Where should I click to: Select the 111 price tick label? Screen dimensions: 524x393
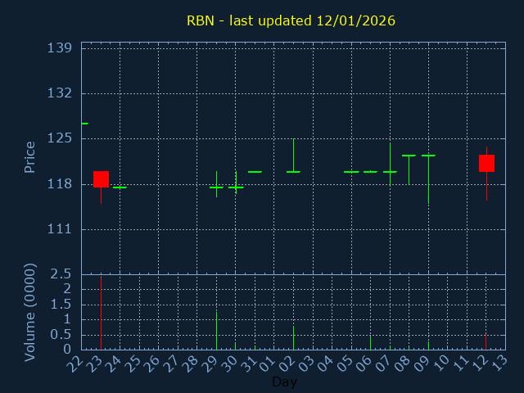[x=61, y=229]
